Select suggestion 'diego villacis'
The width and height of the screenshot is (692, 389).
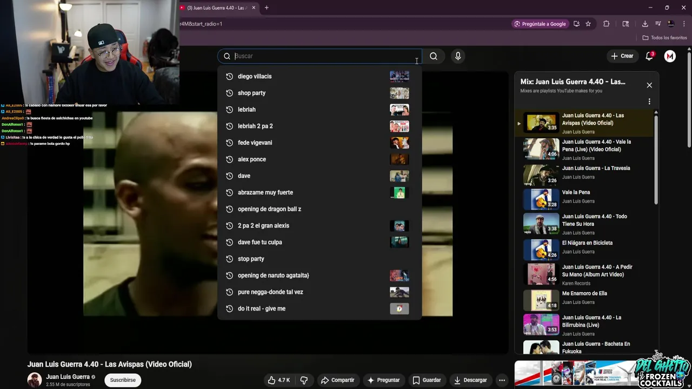pos(319,76)
